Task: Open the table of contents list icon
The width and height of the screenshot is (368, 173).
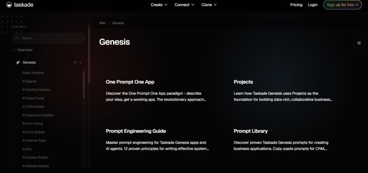Action: (x=359, y=43)
